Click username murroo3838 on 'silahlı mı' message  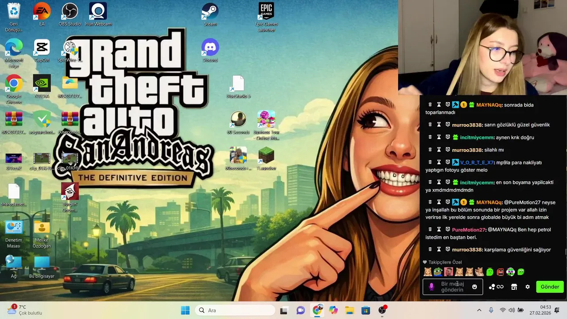point(467,150)
